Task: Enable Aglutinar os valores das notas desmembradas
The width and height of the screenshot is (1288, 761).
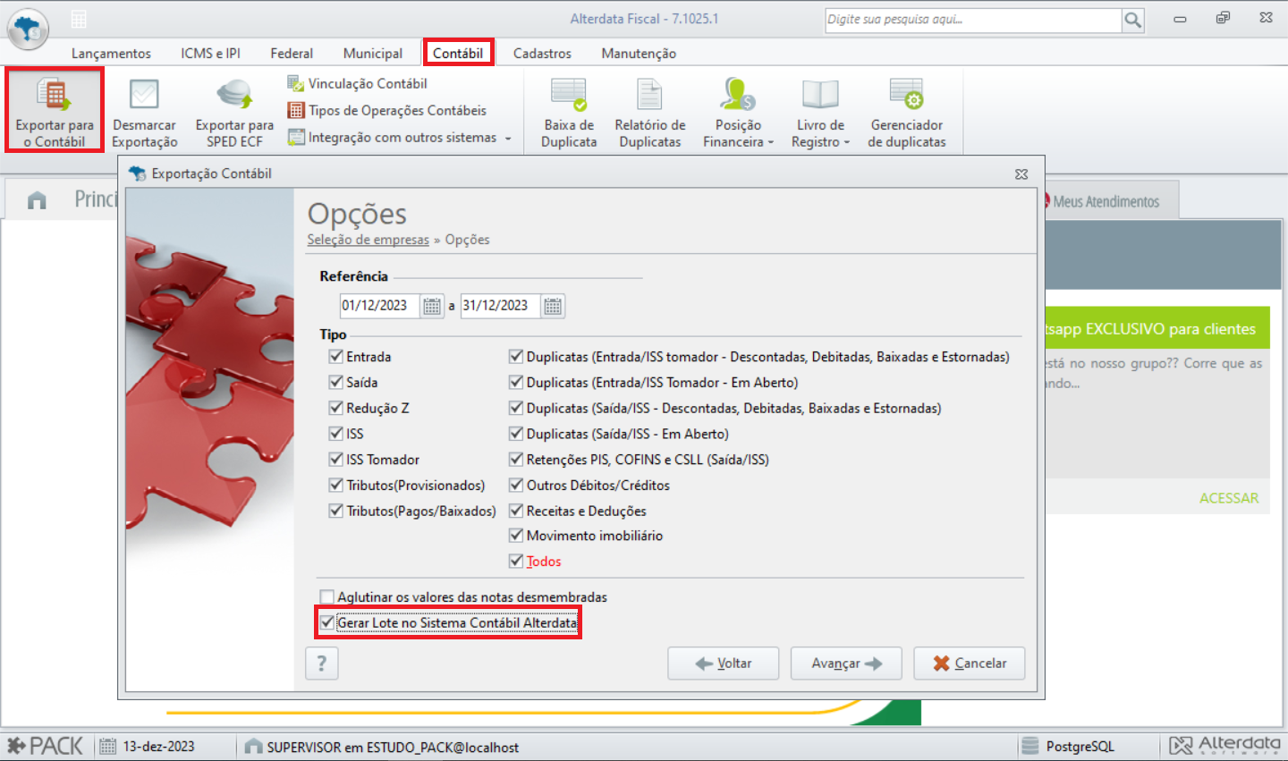Action: 327,596
